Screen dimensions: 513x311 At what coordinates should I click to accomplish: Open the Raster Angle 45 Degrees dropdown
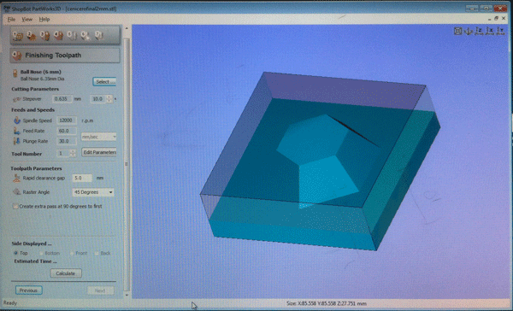tap(93, 192)
